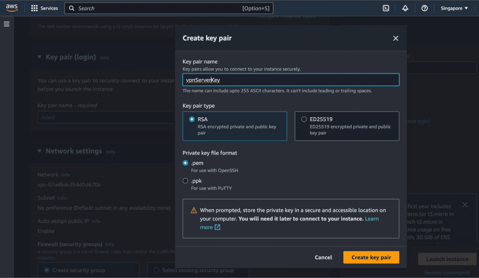
Task: Click in the Key pair name field
Action: pyautogui.click(x=291, y=80)
